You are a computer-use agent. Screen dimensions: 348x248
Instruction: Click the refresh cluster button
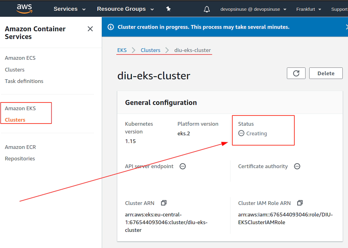pos(296,73)
